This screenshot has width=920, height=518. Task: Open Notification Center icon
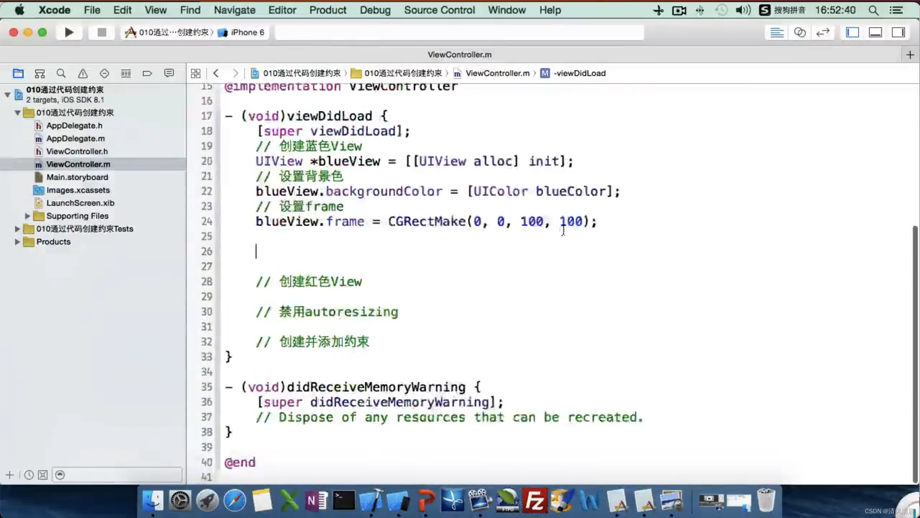[x=896, y=10]
